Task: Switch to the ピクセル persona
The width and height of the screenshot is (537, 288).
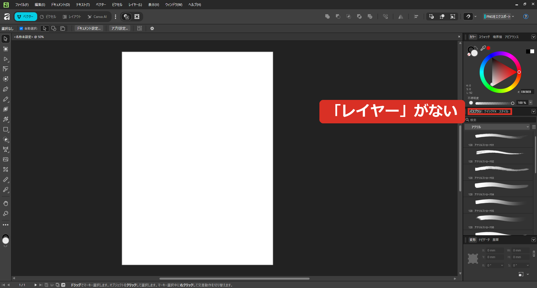Action: pyautogui.click(x=48, y=17)
